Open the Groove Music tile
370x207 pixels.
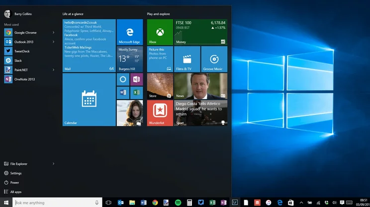[x=214, y=59]
